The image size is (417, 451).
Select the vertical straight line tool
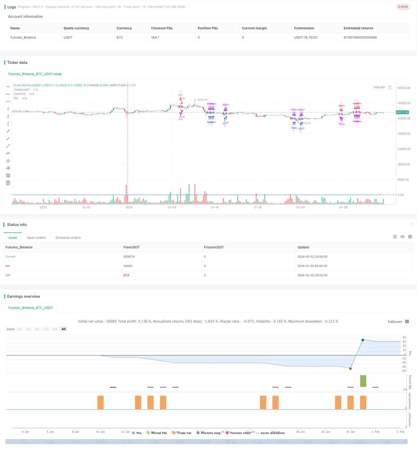point(8,109)
